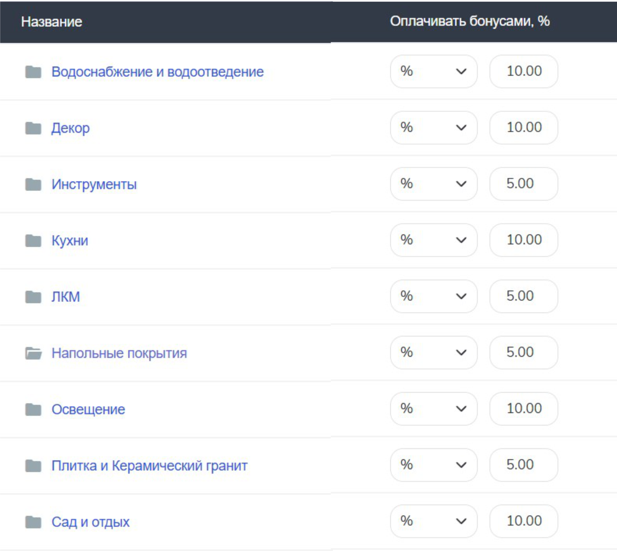
Task: Expand % unit dropdown for Инструменты
Action: (434, 184)
